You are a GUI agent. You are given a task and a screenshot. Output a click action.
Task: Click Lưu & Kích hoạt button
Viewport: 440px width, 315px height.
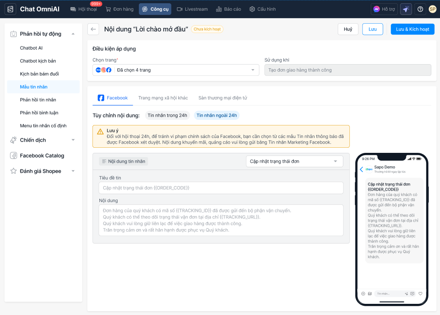click(x=413, y=29)
